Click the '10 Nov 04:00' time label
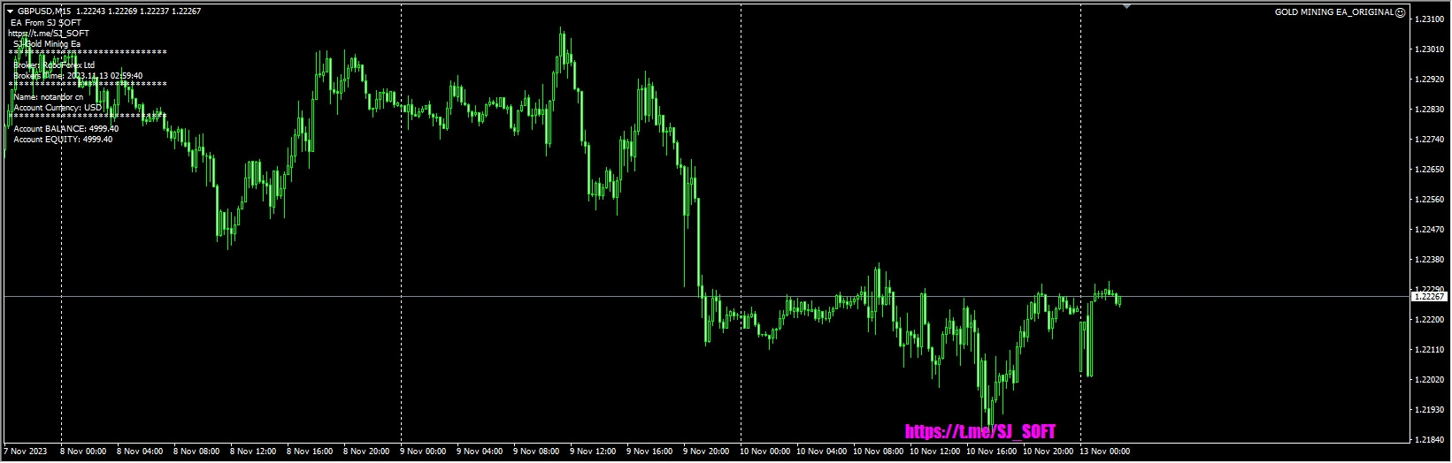This screenshot has width=1452, height=463. click(822, 452)
